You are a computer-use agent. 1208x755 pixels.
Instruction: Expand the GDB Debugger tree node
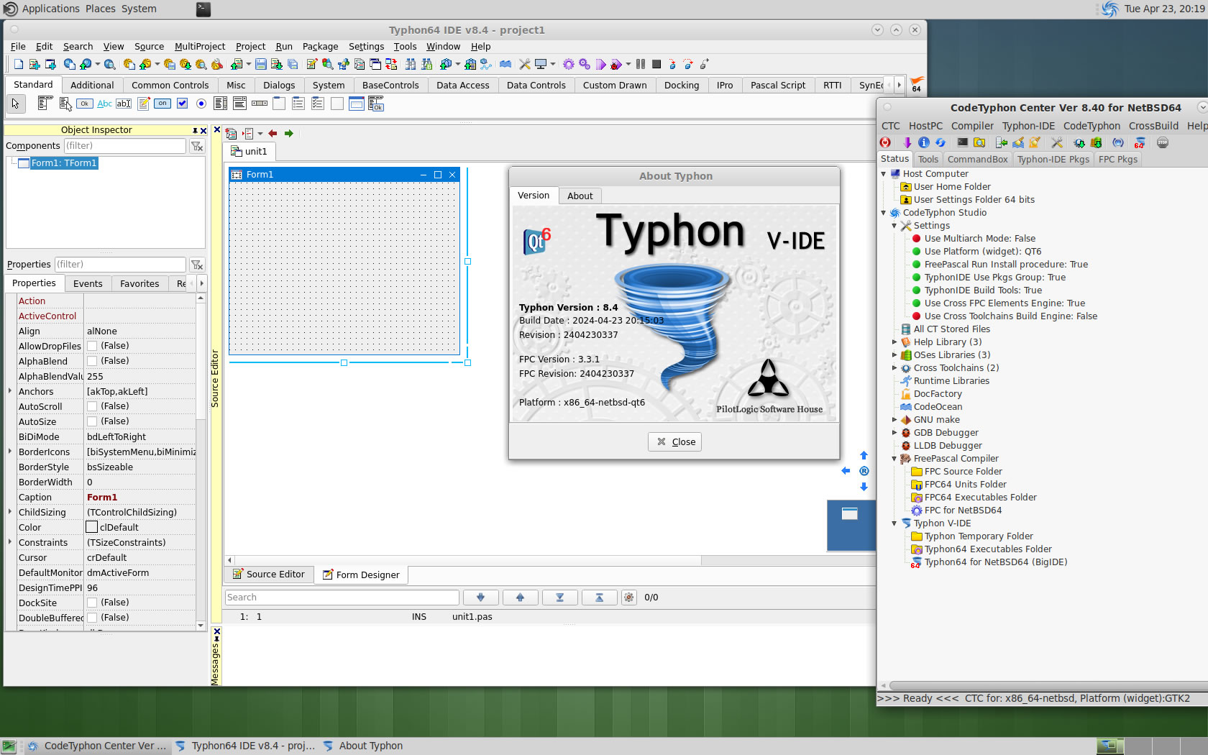(x=894, y=433)
